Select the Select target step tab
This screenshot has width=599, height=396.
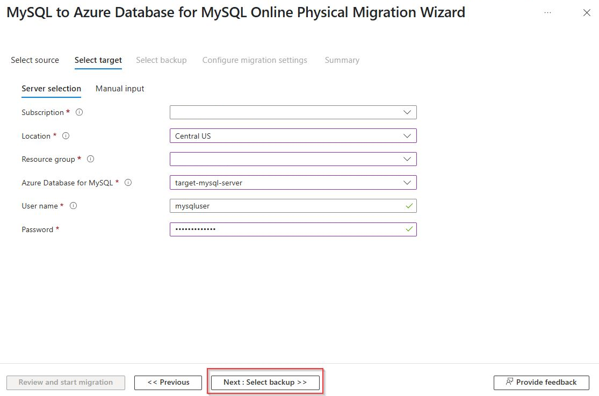[x=98, y=60]
